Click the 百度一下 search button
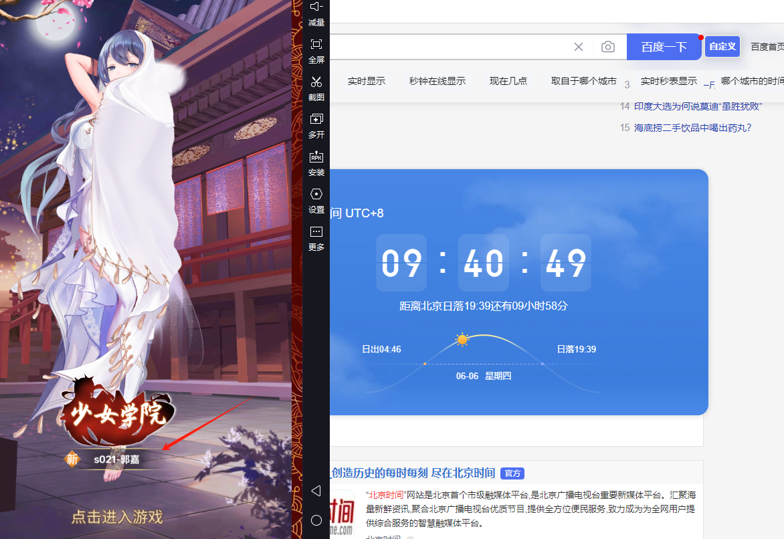784x539 pixels. click(x=664, y=47)
